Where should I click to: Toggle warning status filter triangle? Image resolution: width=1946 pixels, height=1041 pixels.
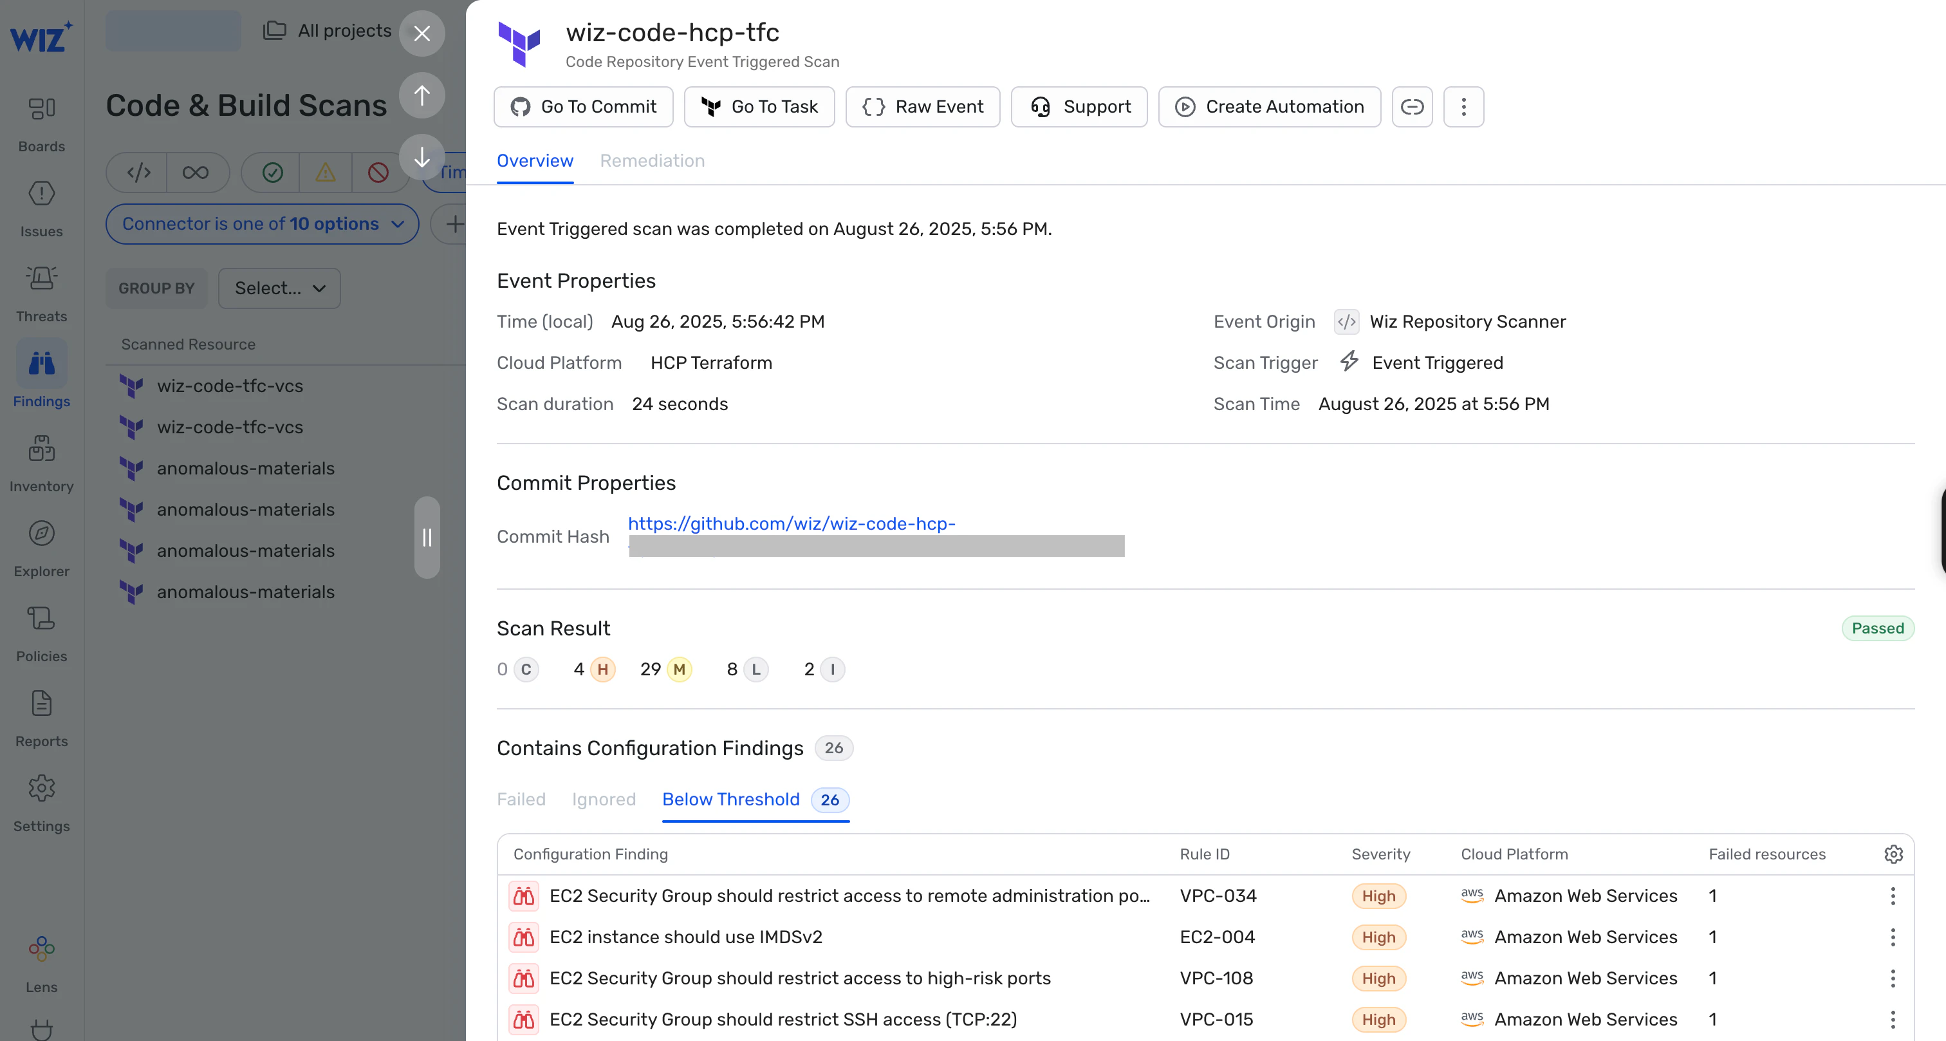coord(325,173)
